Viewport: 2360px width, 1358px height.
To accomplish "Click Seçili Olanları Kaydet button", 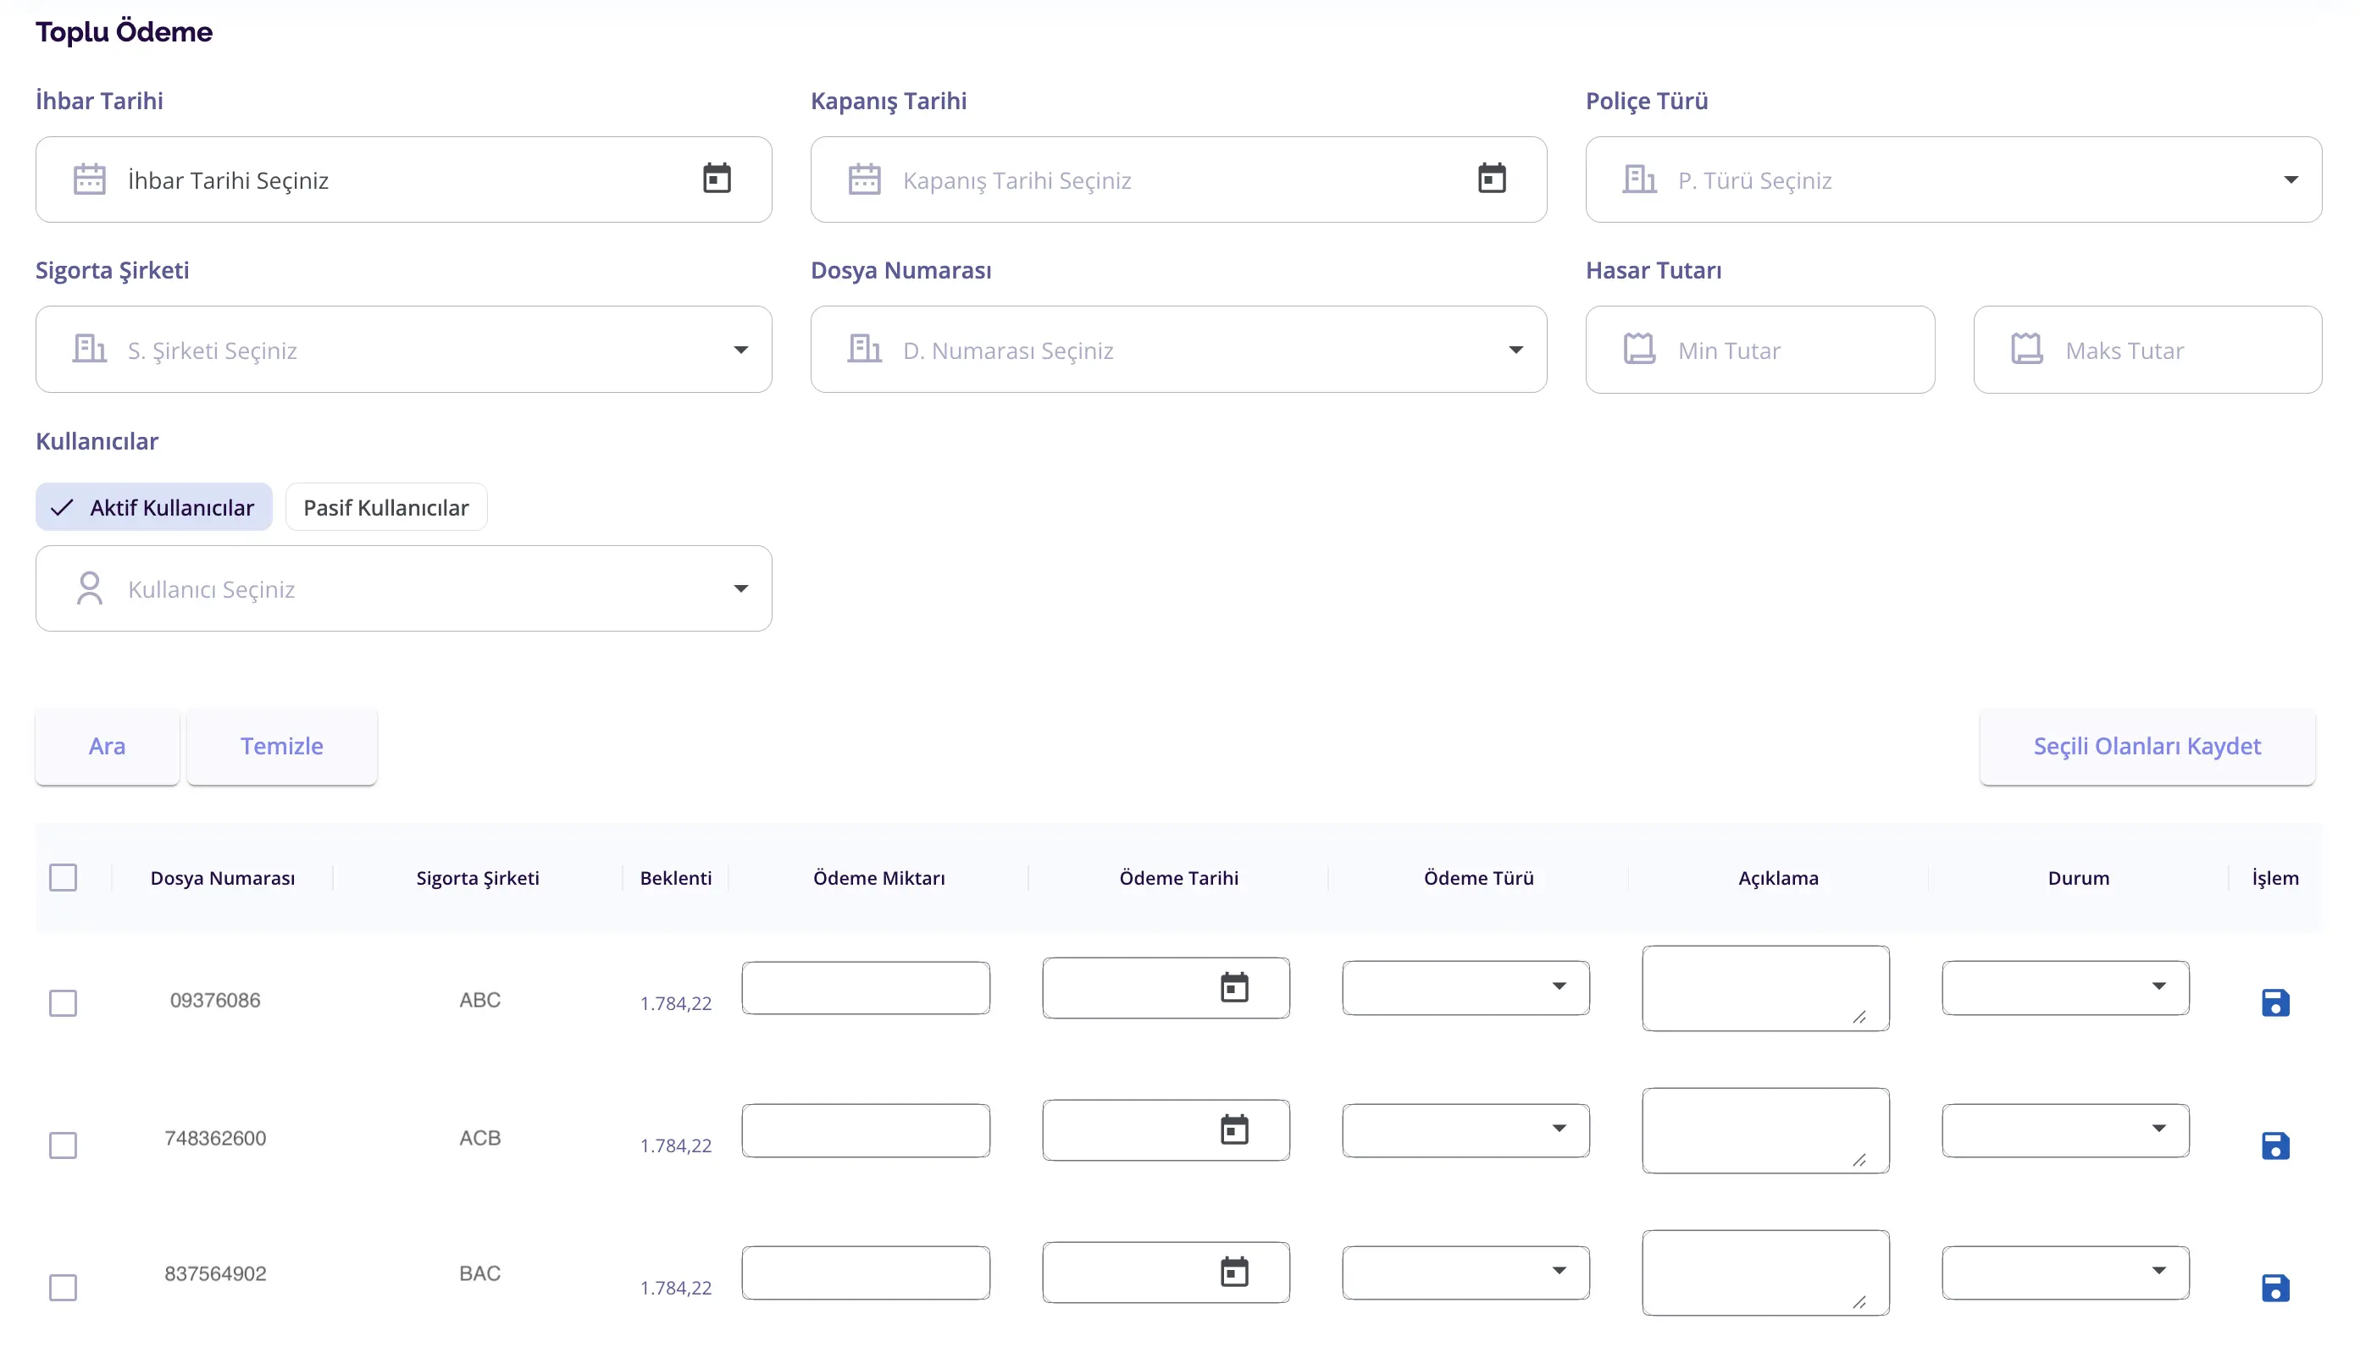I will tap(2147, 746).
